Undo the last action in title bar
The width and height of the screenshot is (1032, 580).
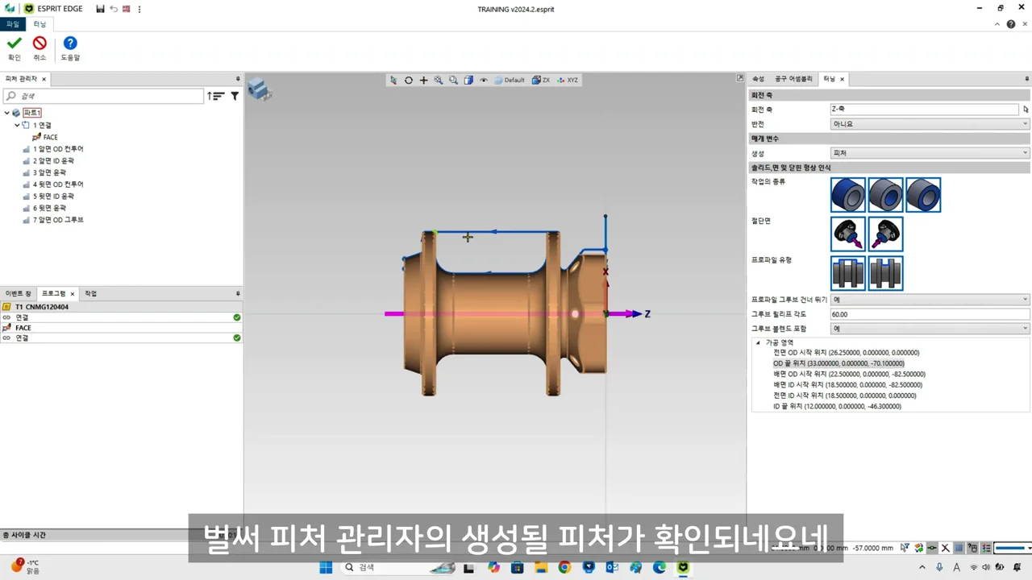coord(114,9)
